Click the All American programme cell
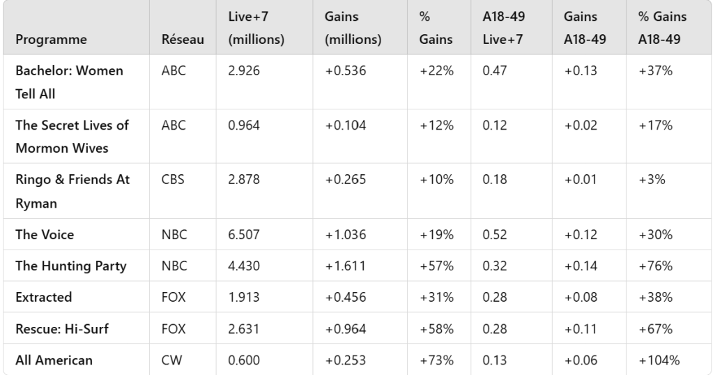The width and height of the screenshot is (713, 375). (54, 360)
